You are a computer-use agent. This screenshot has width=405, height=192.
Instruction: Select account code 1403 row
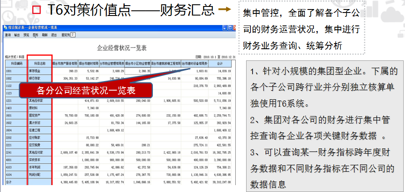coord(16,108)
